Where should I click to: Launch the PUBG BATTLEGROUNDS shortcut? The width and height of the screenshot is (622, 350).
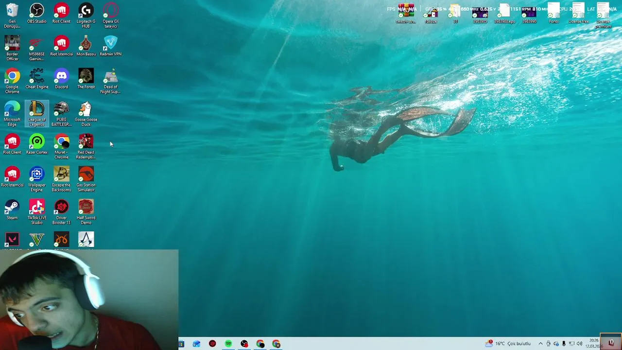pyautogui.click(x=62, y=114)
